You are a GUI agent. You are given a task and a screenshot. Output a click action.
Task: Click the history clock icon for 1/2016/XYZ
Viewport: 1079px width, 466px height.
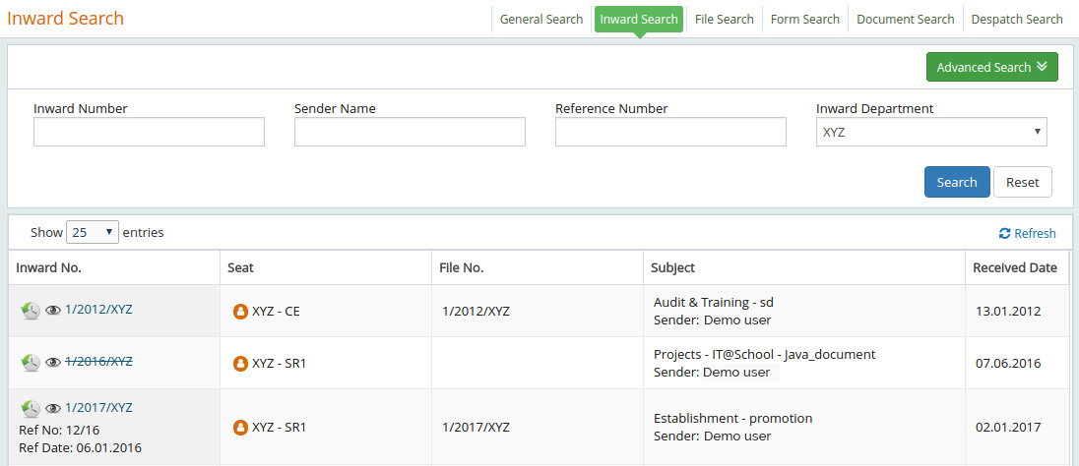click(x=31, y=363)
